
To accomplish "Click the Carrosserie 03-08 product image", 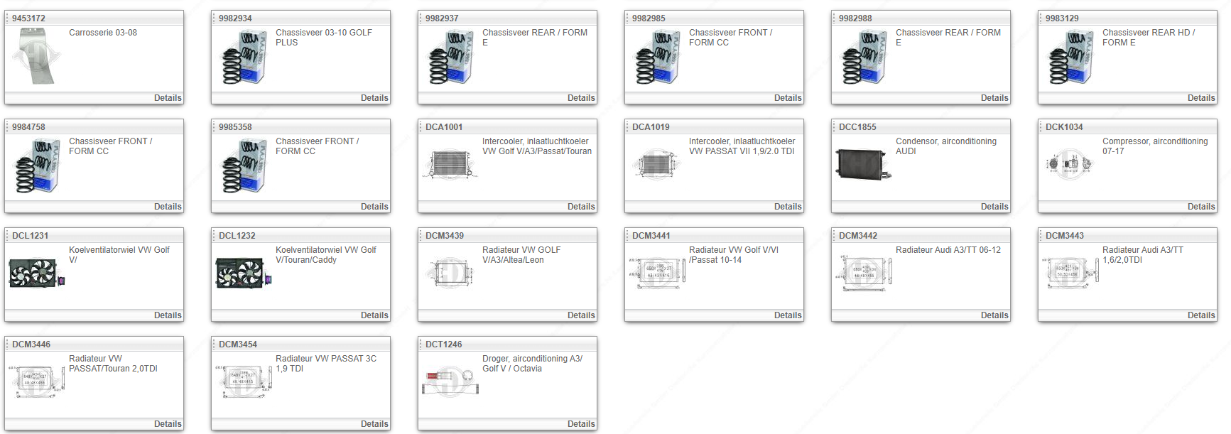I will 34,56.
